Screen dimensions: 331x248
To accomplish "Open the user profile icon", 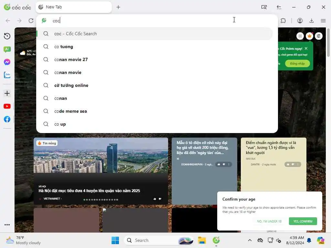I will click(x=300, y=21).
